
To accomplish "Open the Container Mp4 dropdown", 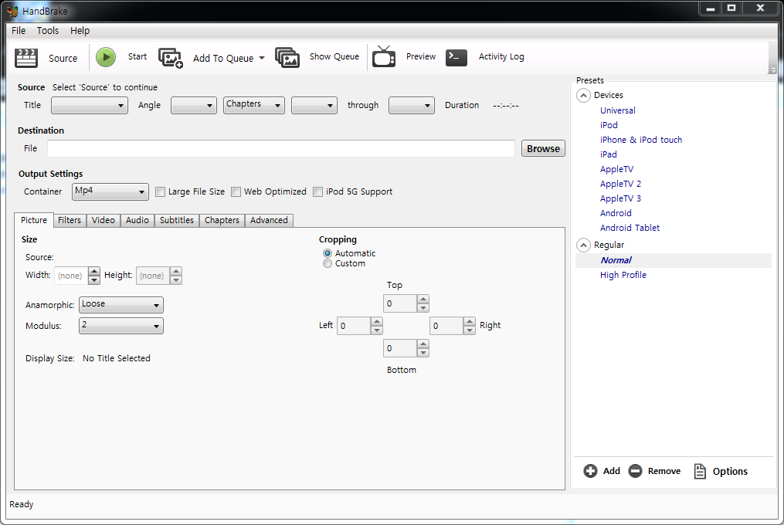I will pos(110,191).
